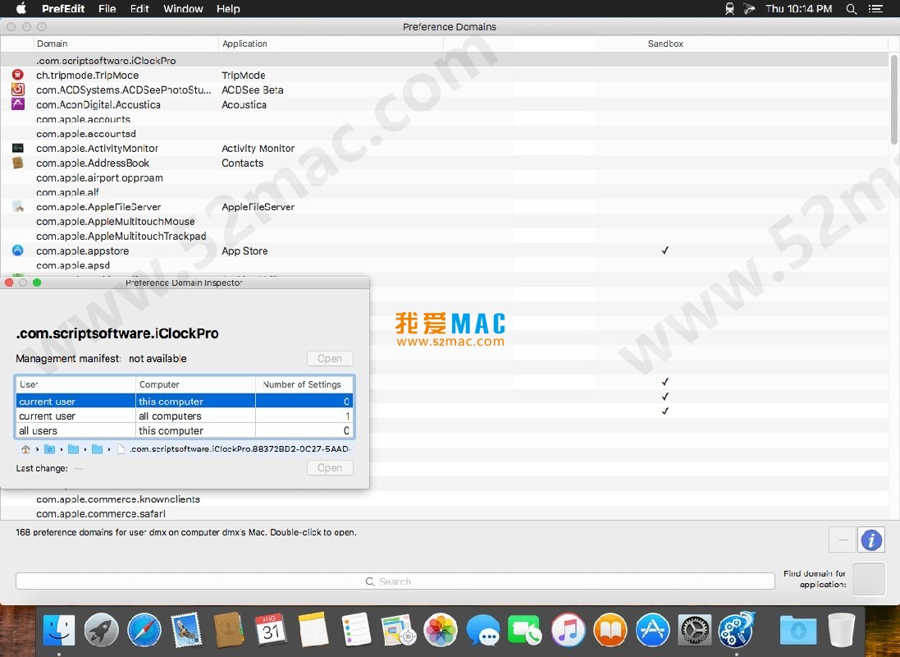Open Reminders from the Dock
Image resolution: width=900 pixels, height=657 pixels.
[356, 631]
